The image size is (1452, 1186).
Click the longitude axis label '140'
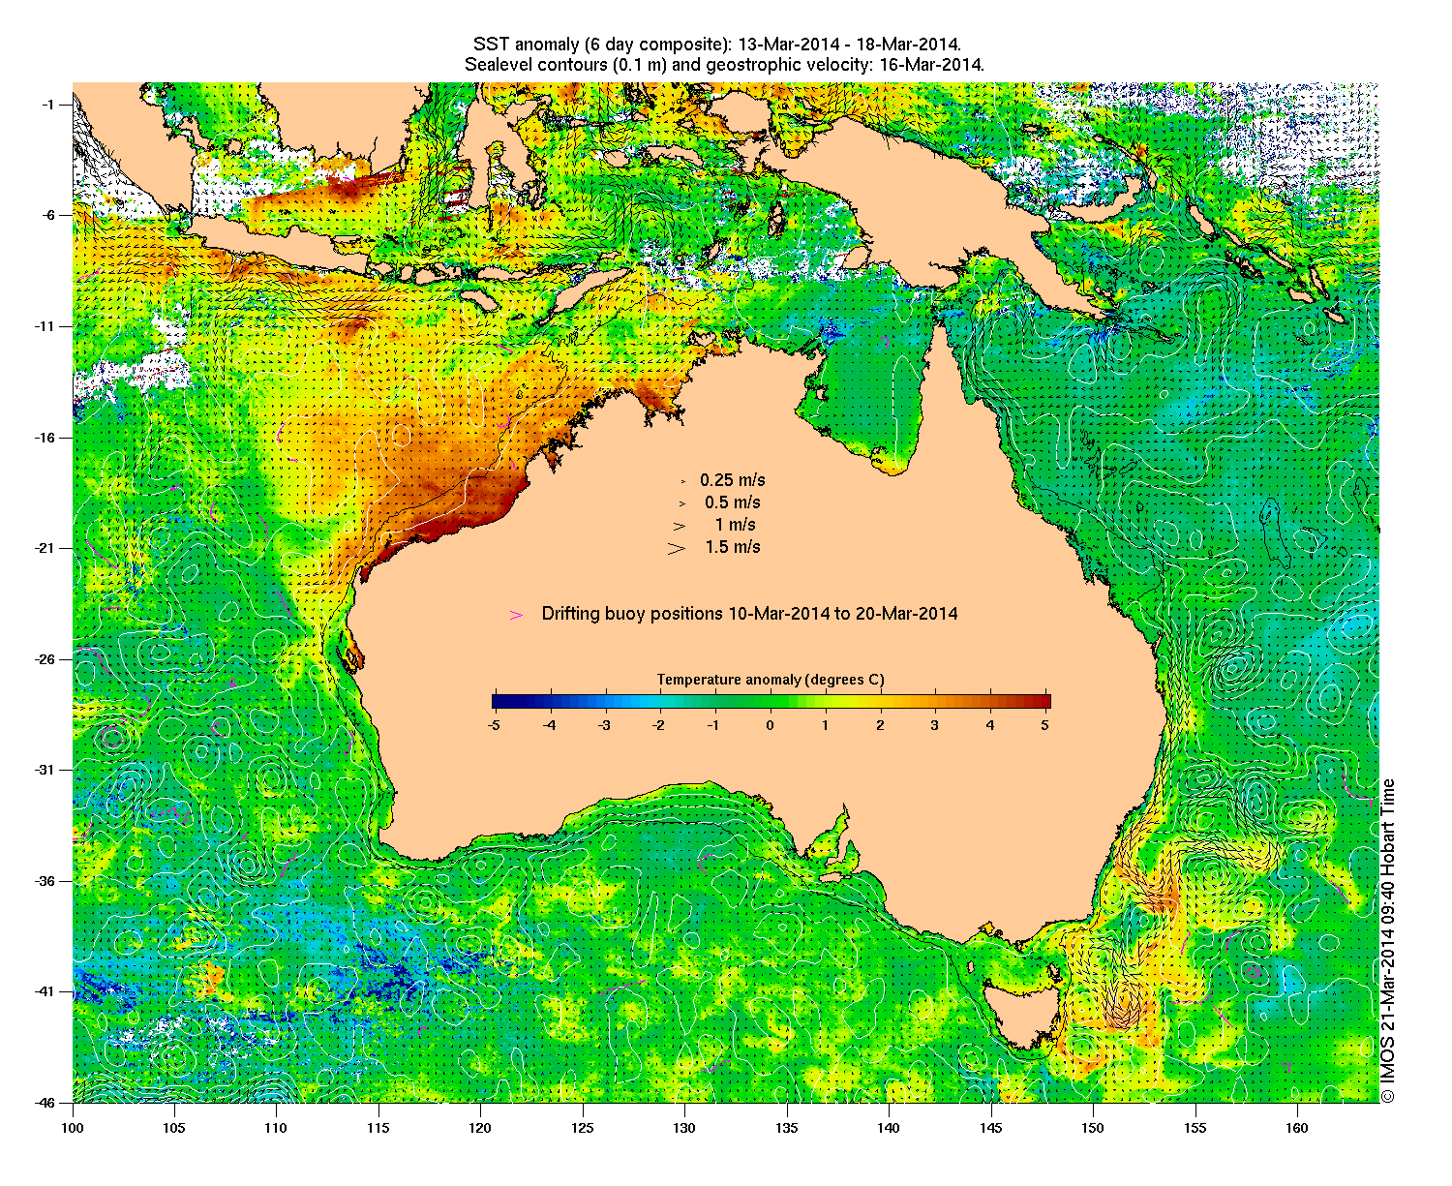click(889, 1127)
